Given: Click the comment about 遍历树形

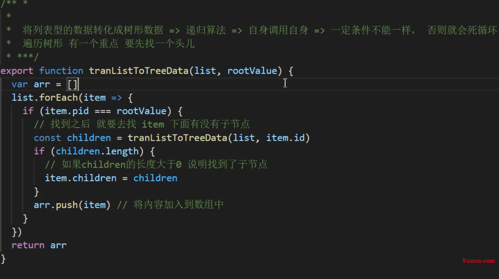Looking at the screenshot, I should 109,44.
